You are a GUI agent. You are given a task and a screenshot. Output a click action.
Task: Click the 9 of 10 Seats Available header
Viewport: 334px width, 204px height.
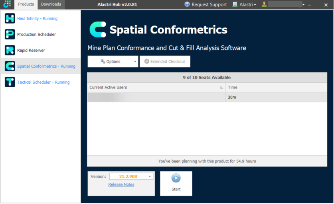pyautogui.click(x=207, y=77)
